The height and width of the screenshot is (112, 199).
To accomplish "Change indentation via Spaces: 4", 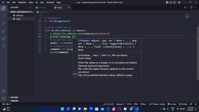I will pos(120,104).
